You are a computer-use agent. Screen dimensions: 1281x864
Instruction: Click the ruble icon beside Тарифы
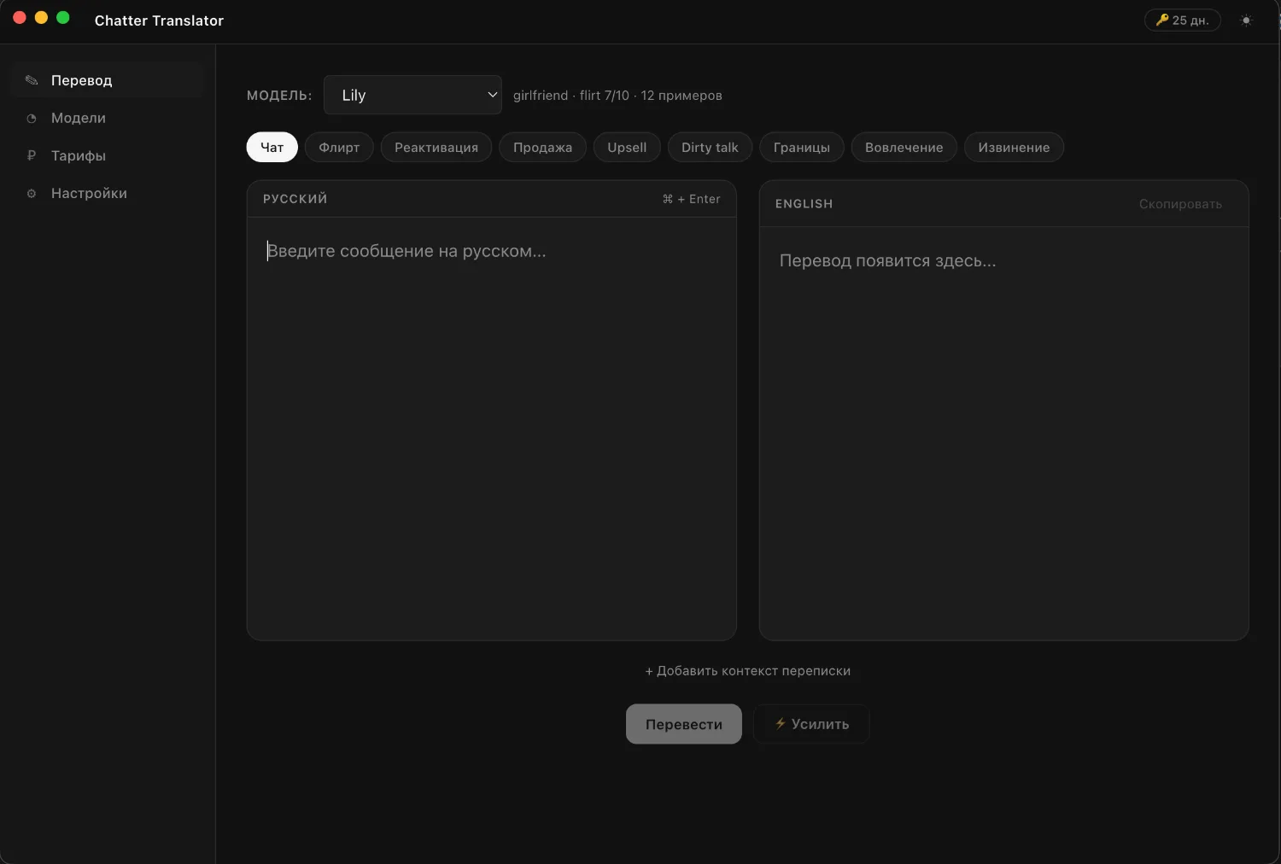(x=32, y=155)
